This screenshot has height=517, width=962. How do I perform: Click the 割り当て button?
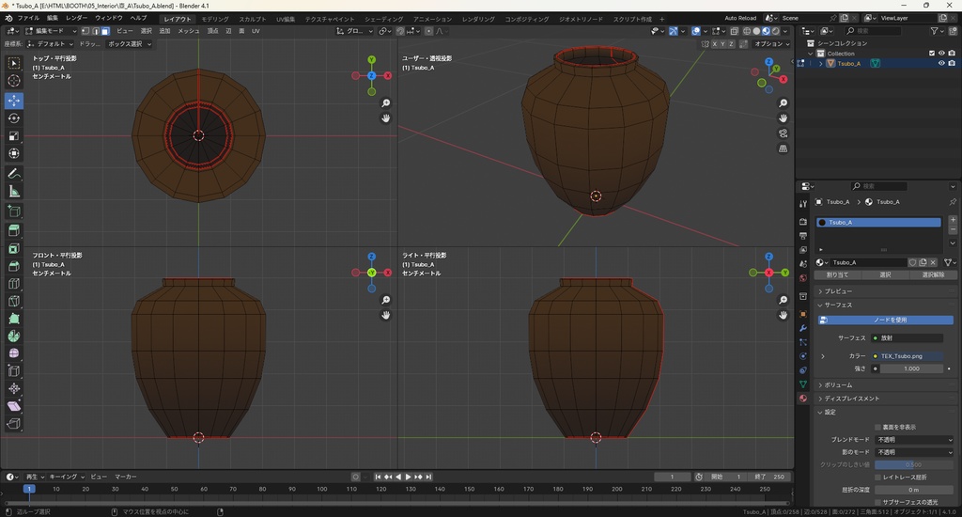tap(836, 275)
